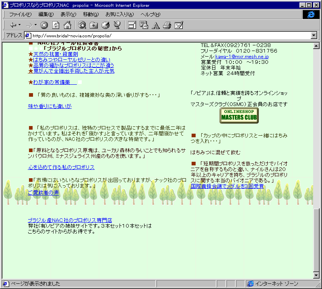Screen dimensions: 322x289
Task: Go back with the Back arrow button
Action: pyautogui.click(x=13, y=25)
